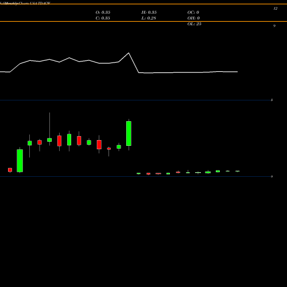
Task: Click the 0 price axis label
Action: point(272,176)
